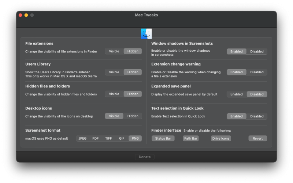Select Hidden for hidden files and folders
Screen dimensions: 293x183
133,94
